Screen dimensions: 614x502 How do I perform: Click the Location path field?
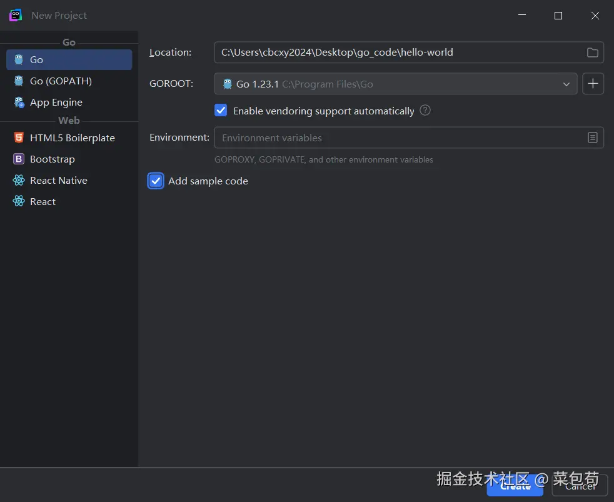pyautogui.click(x=400, y=53)
